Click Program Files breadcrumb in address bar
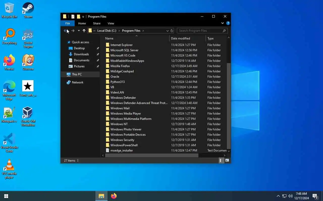Image resolution: width=323 pixels, height=201 pixels. 131,31
